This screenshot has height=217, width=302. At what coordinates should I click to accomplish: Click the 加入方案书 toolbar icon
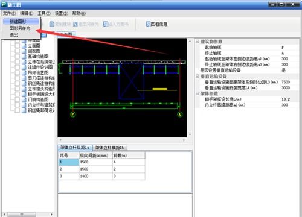106,24
